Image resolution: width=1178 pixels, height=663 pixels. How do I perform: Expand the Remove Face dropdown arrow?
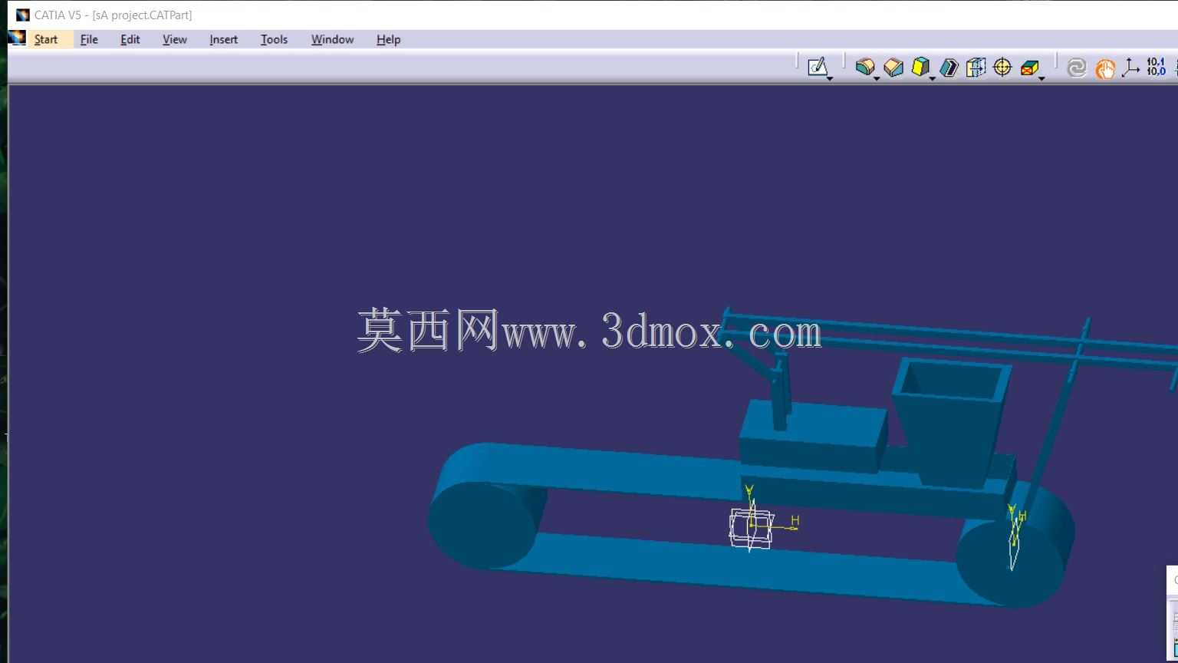1042,78
